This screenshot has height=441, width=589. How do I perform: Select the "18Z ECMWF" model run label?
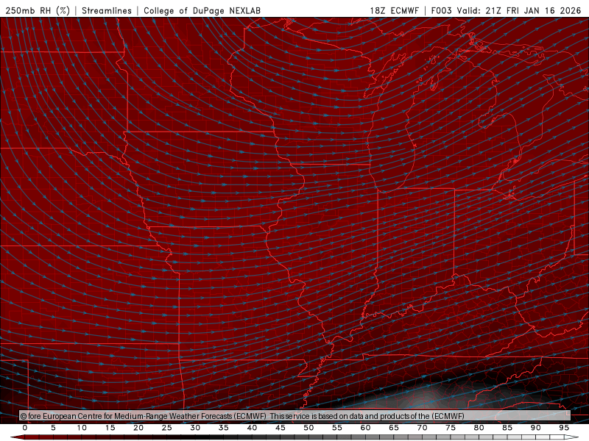pos(394,10)
